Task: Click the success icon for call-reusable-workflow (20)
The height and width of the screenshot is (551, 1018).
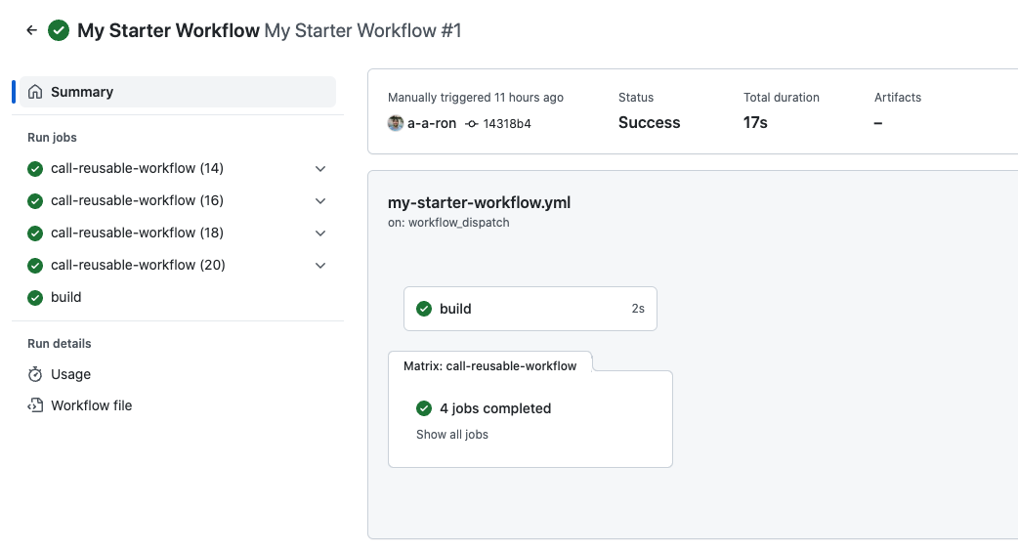Action: pos(35,266)
